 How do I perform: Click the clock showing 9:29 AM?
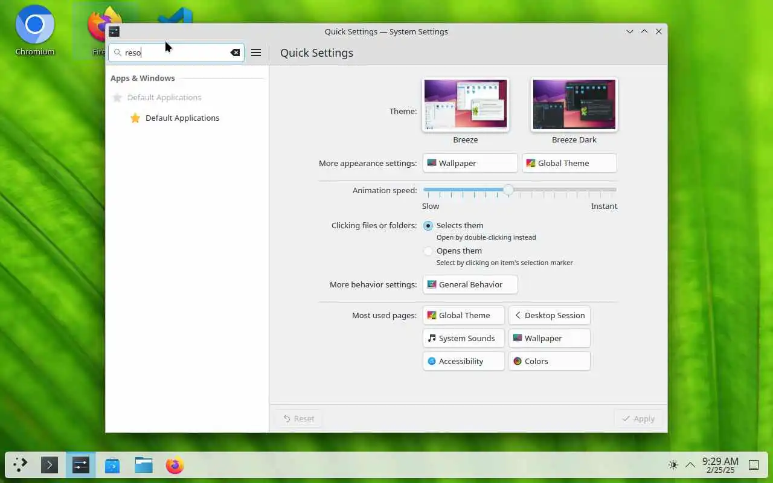point(720,465)
